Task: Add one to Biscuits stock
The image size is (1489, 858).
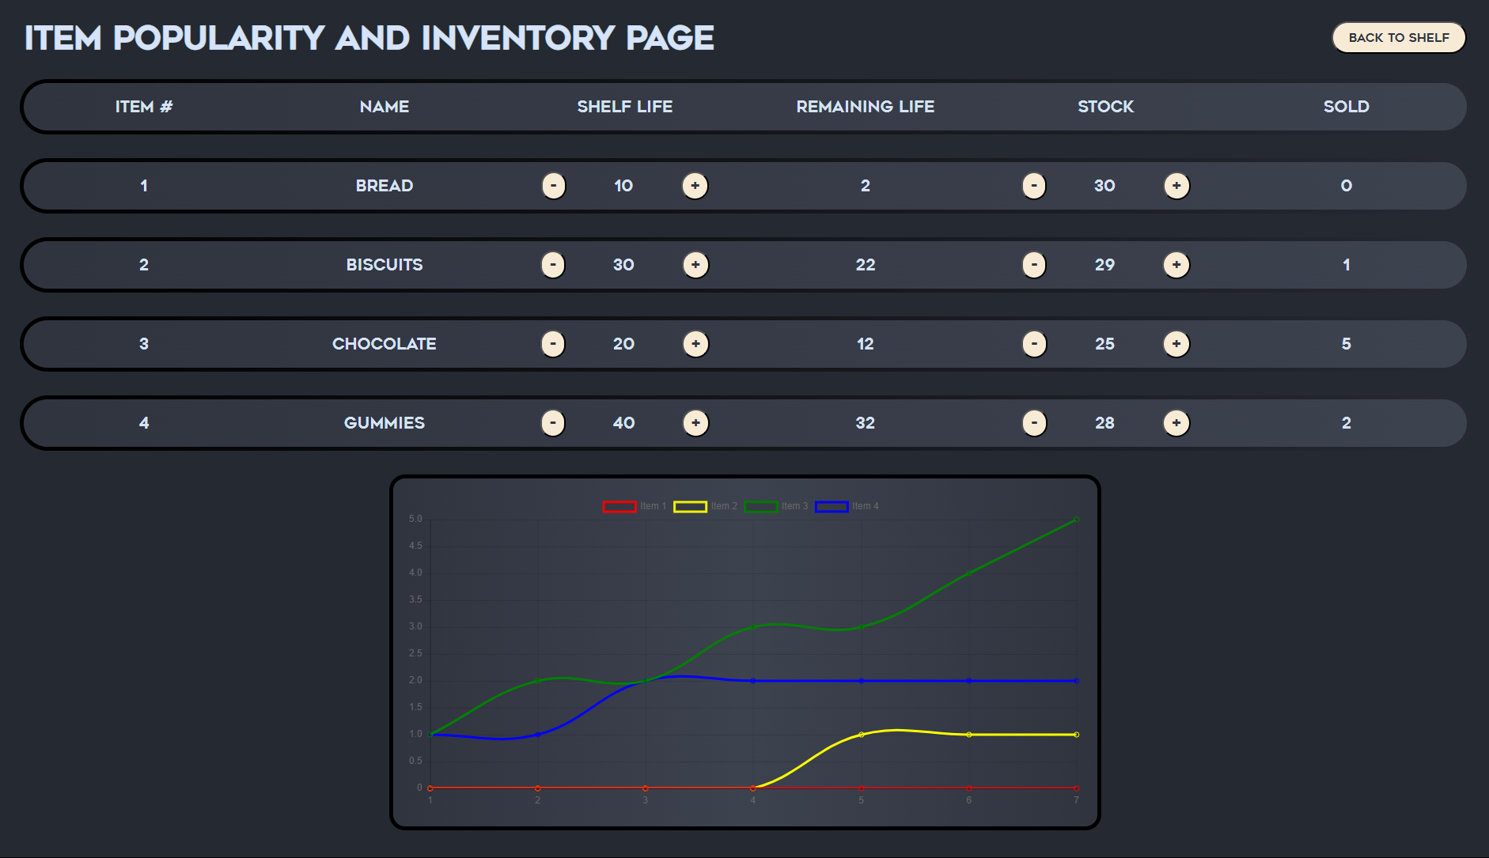Action: (1176, 265)
